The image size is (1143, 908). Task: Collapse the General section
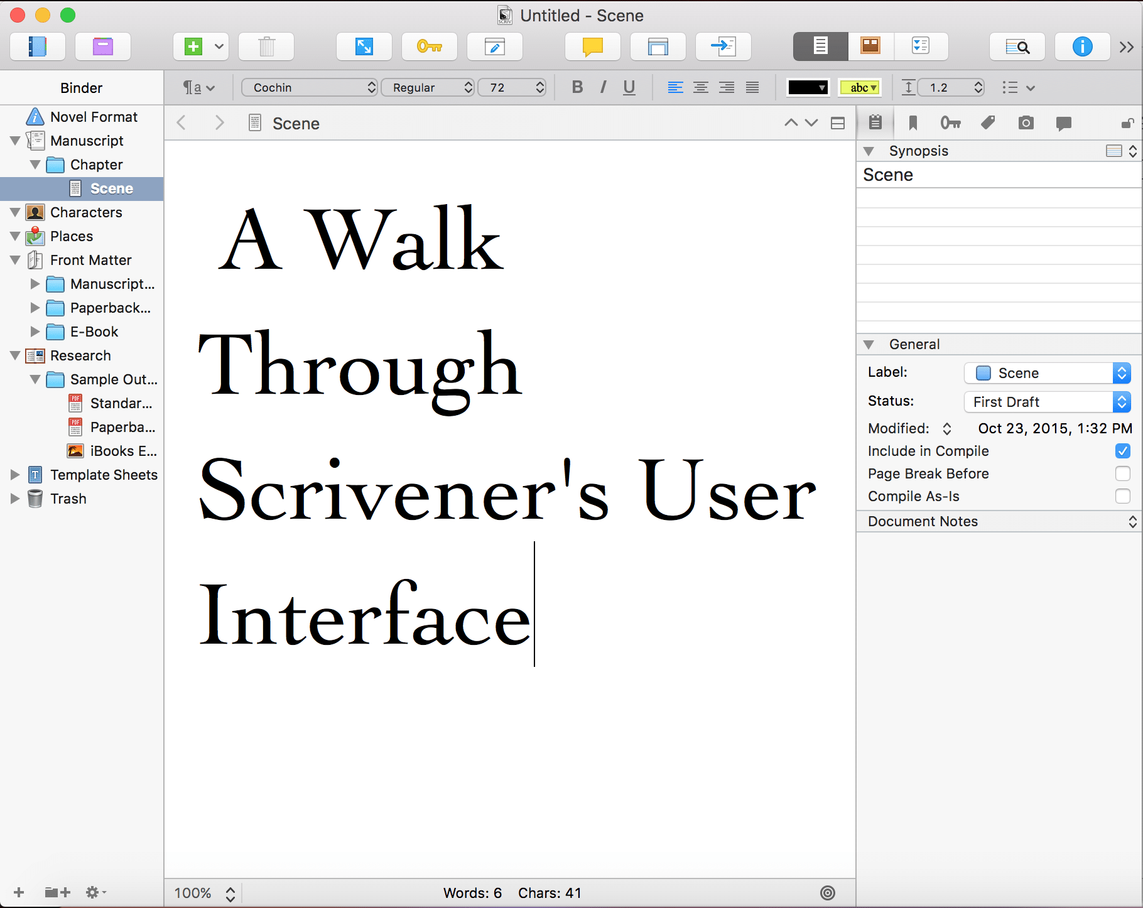(869, 345)
